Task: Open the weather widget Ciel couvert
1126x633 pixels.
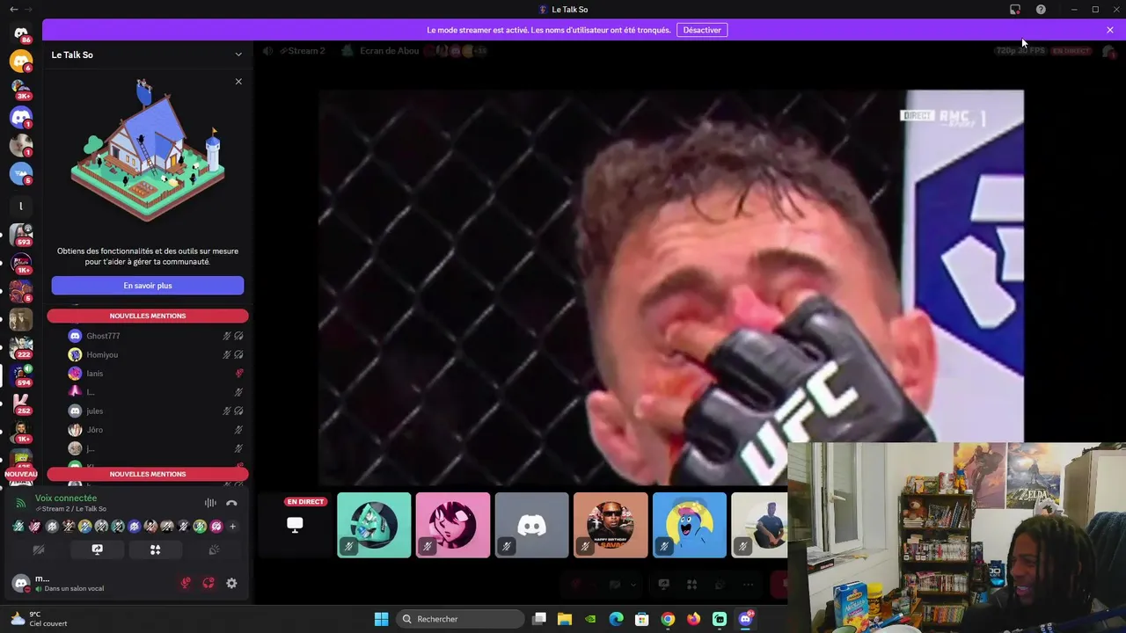Action: coord(40,619)
